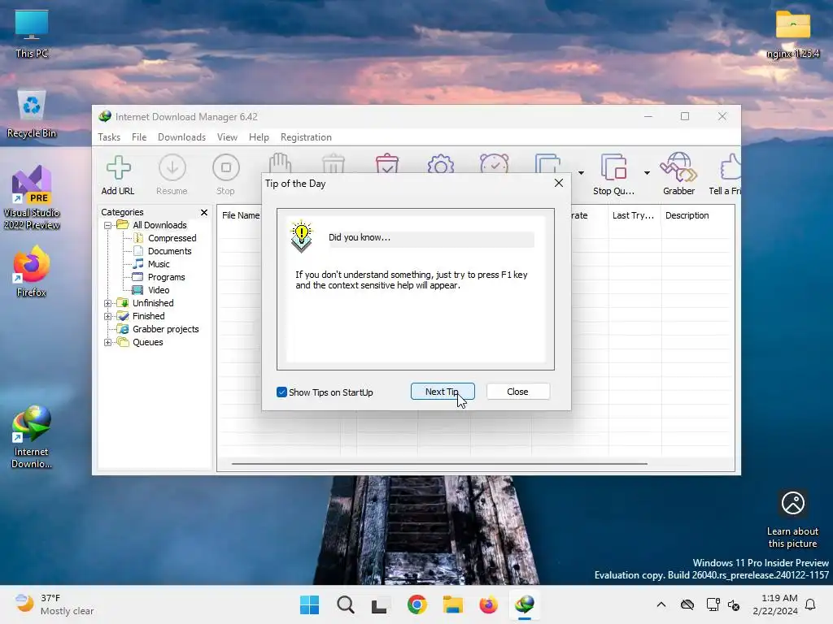
Task: Click the Stop toolbar icon
Action: (226, 175)
